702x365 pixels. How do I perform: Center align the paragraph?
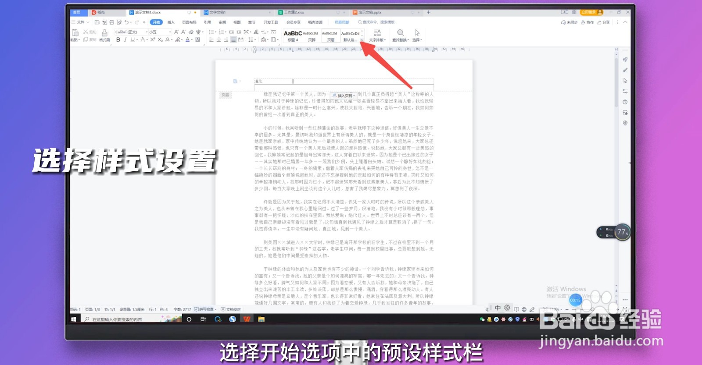coord(218,39)
